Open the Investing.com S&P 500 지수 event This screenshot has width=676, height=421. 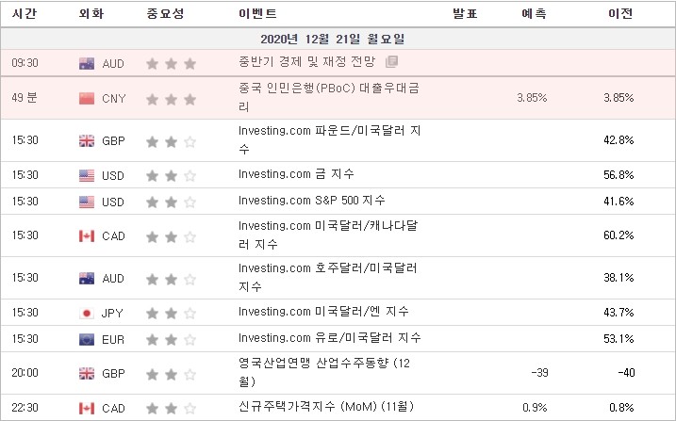pyautogui.click(x=312, y=201)
